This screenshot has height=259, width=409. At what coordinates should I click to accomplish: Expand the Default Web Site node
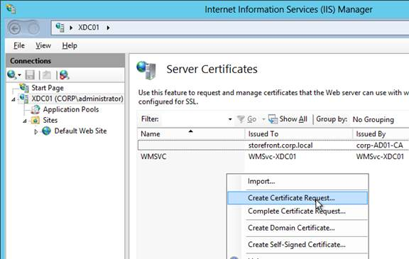click(x=36, y=131)
